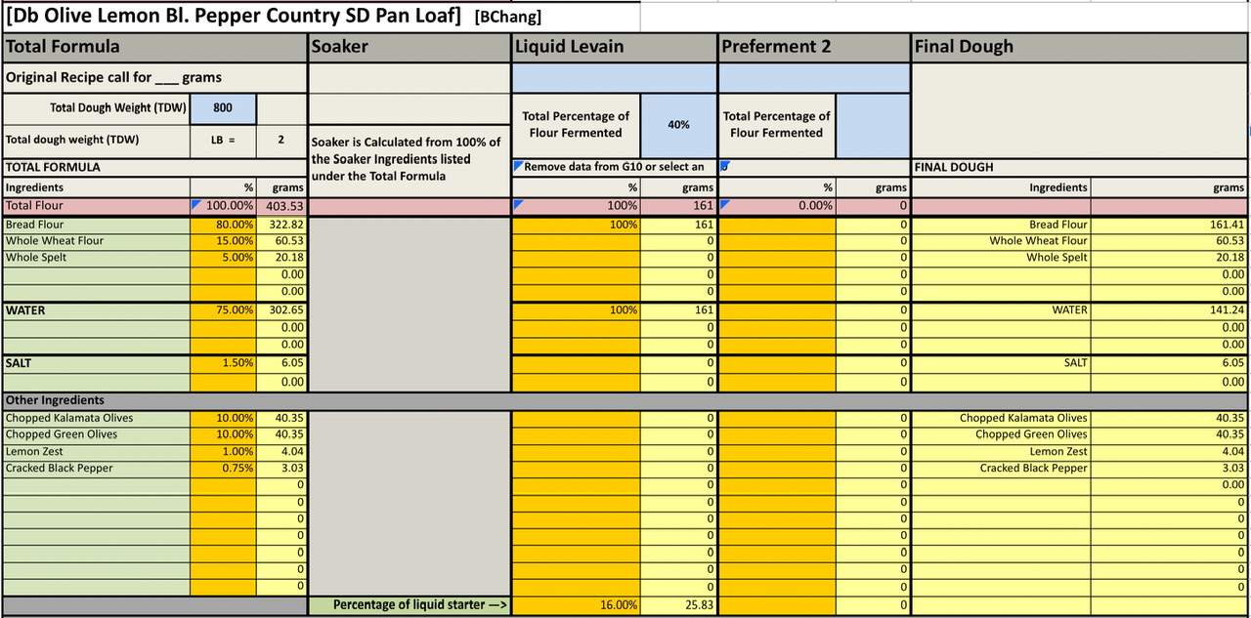The image size is (1251, 618).
Task: Click the 'Remove data from G10' note cell
Action: 614,167
